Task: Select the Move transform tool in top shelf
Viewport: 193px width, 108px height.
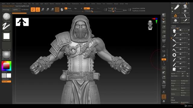Action: 43,10
